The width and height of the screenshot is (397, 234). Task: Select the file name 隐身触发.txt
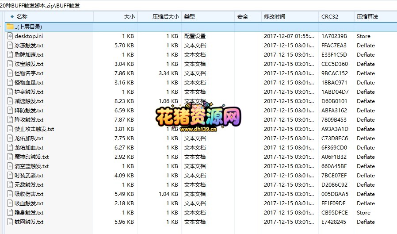pos(29,213)
